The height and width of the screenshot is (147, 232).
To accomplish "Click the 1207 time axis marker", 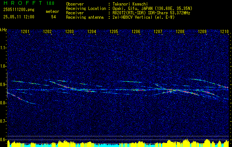I will 158,31.
